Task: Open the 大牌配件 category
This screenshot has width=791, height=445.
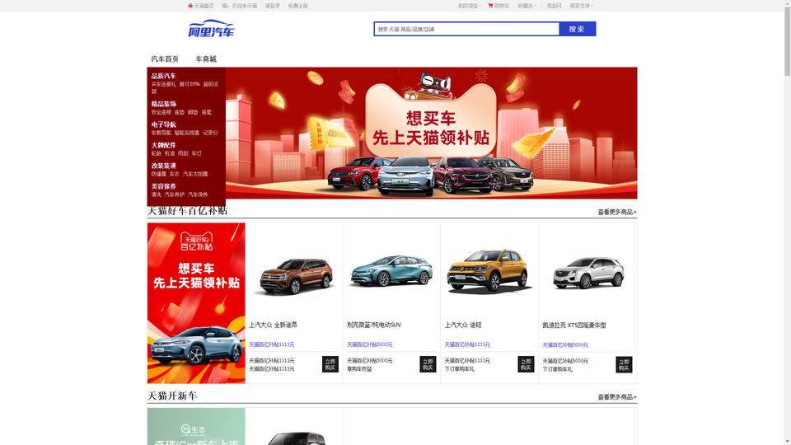Action: pos(163,145)
